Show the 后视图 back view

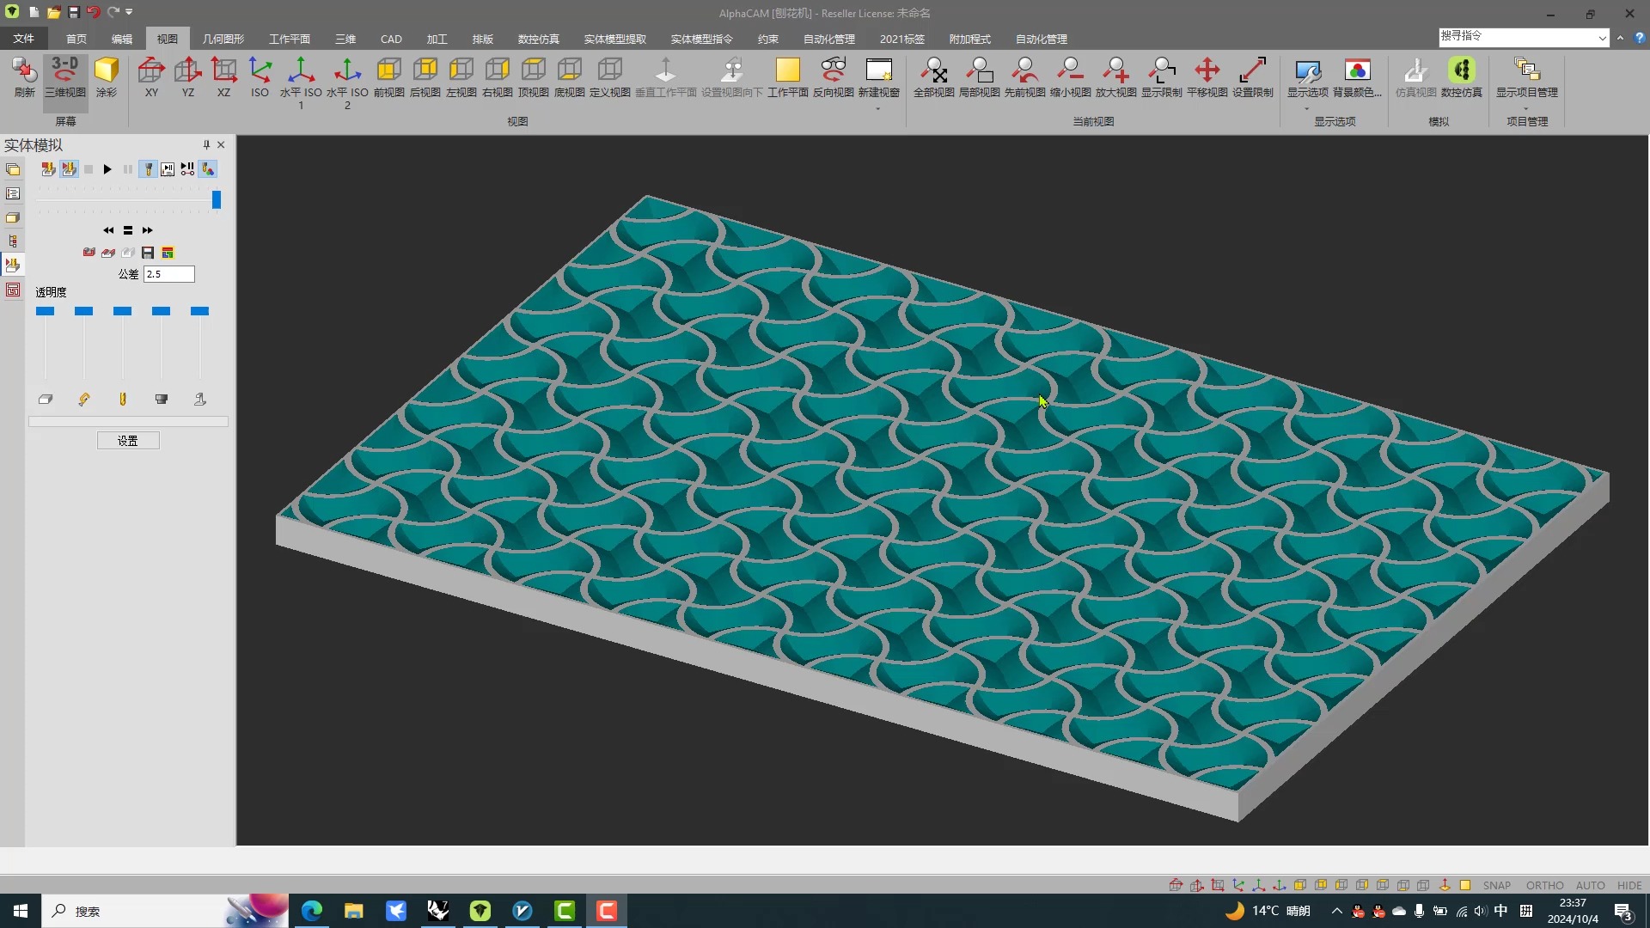(x=425, y=77)
